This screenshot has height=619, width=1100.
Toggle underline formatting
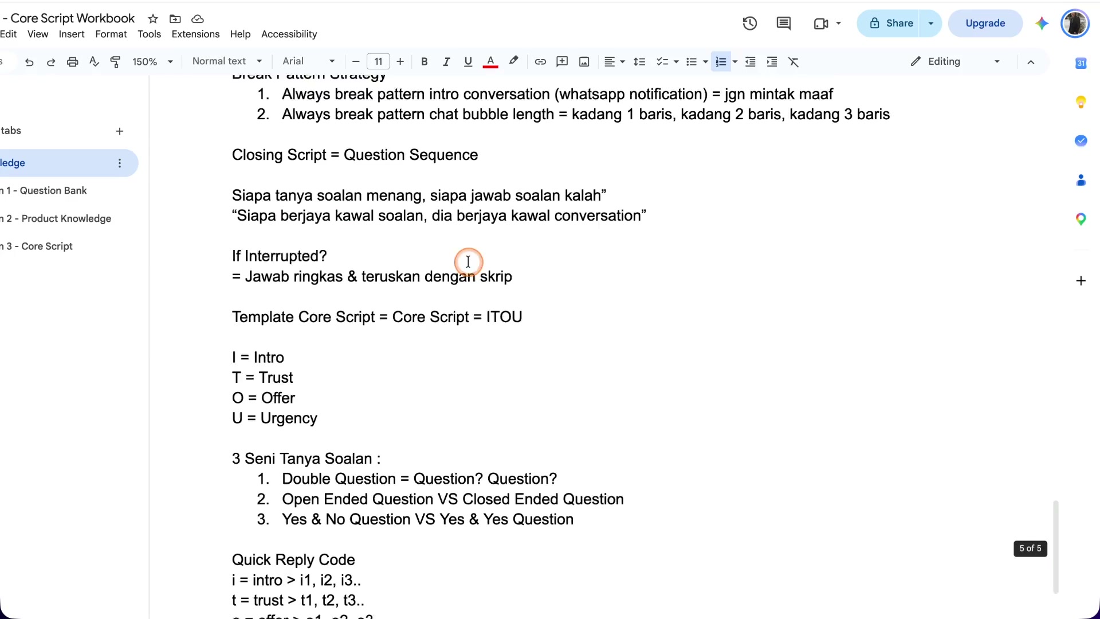[x=468, y=62]
